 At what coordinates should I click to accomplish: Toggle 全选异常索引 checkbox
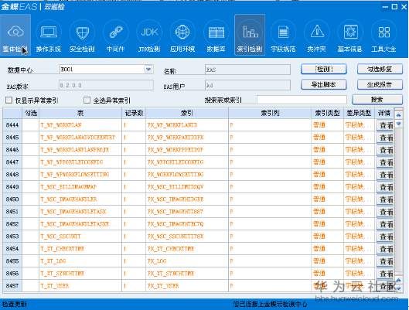(x=87, y=100)
